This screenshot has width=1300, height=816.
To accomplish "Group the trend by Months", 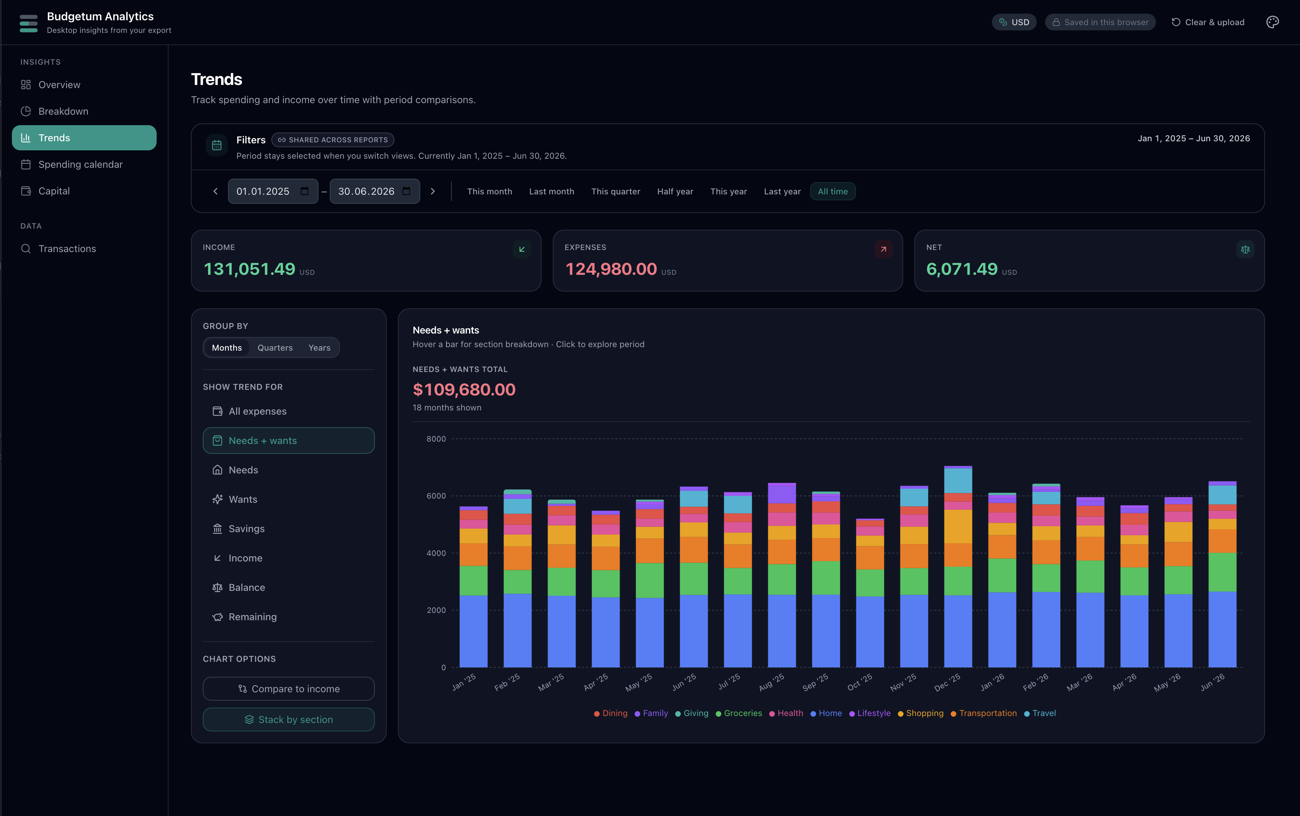I will (x=227, y=348).
